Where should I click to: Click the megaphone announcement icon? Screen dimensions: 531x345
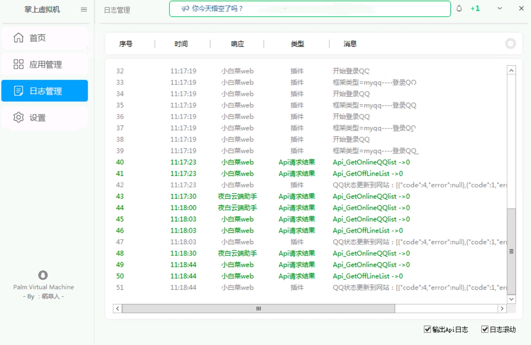[186, 8]
